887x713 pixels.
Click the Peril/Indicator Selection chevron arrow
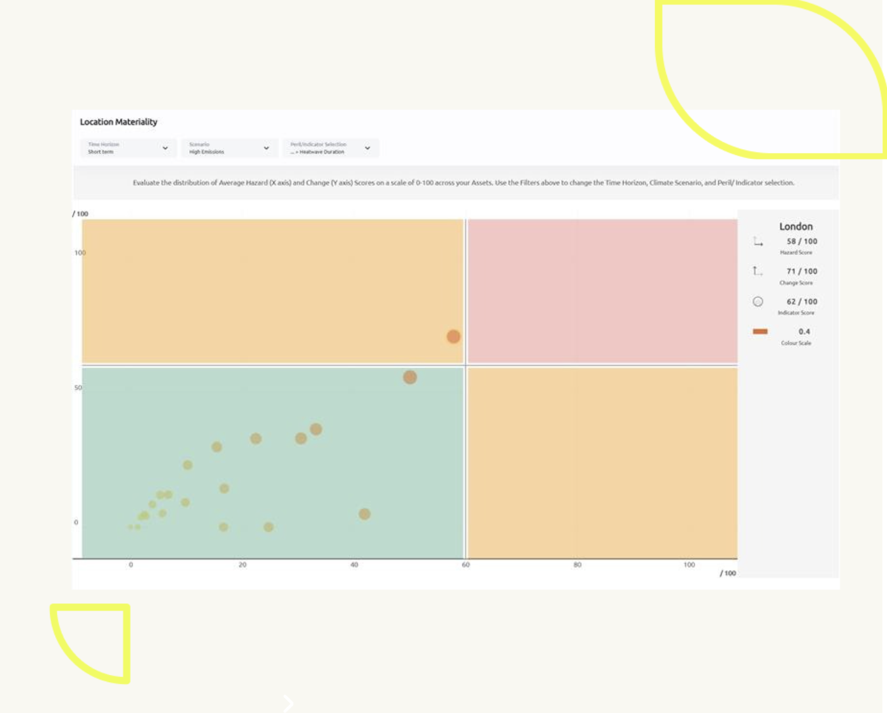367,148
